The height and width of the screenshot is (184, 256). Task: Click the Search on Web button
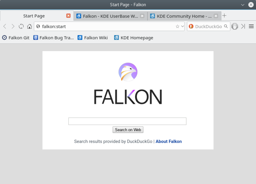tap(128, 130)
